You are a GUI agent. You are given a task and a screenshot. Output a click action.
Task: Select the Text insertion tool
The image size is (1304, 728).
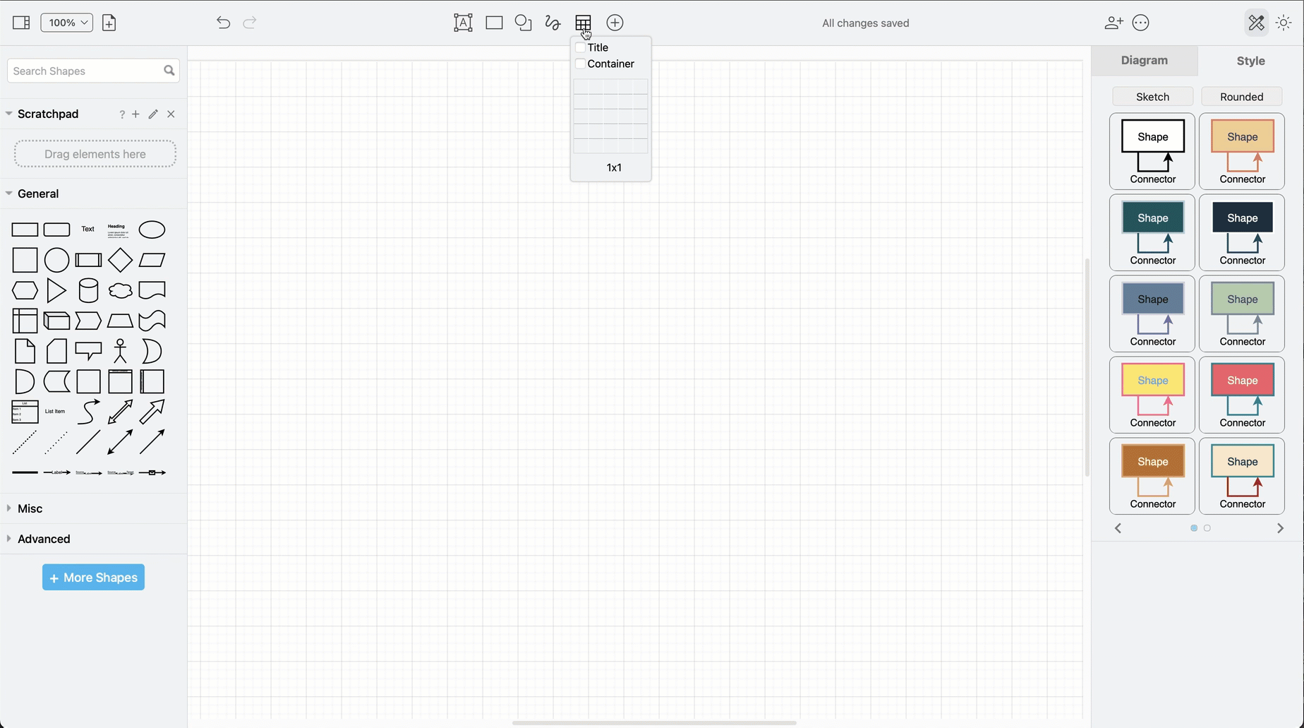[463, 23]
